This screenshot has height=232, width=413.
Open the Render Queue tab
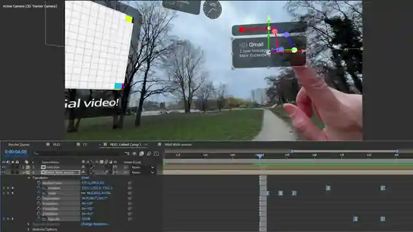(x=19, y=144)
